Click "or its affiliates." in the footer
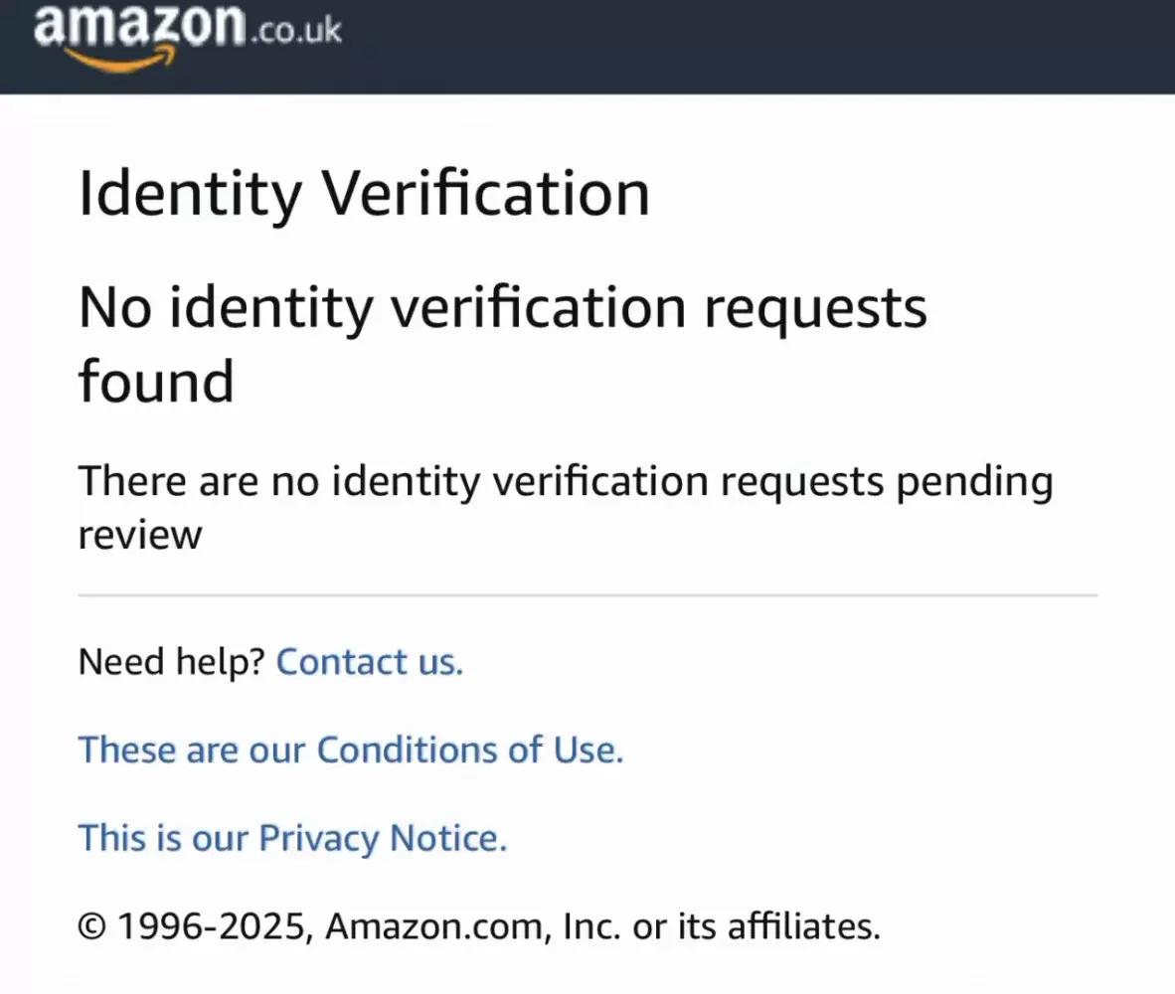The height and width of the screenshot is (994, 1175). [756, 926]
